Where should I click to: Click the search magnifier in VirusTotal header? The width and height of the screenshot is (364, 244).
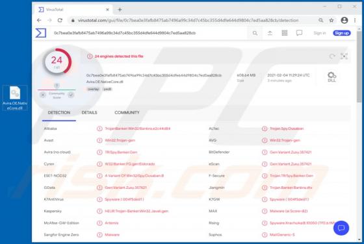tap(255, 33)
